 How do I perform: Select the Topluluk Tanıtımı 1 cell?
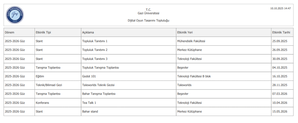click(95, 41)
